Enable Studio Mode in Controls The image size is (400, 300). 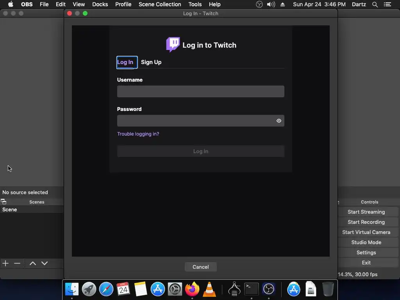(x=366, y=242)
